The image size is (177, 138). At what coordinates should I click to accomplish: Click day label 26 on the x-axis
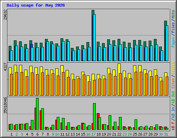[x=140, y=134]
